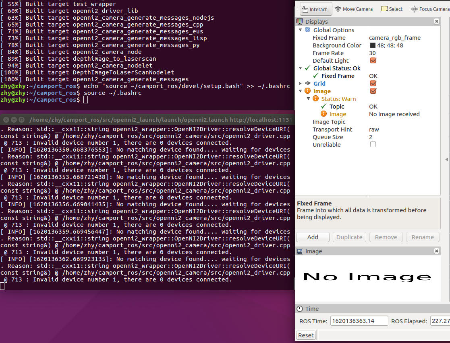Click the Grid display icon
Image resolution: width=450 pixels, height=343 pixels.
coord(308,83)
